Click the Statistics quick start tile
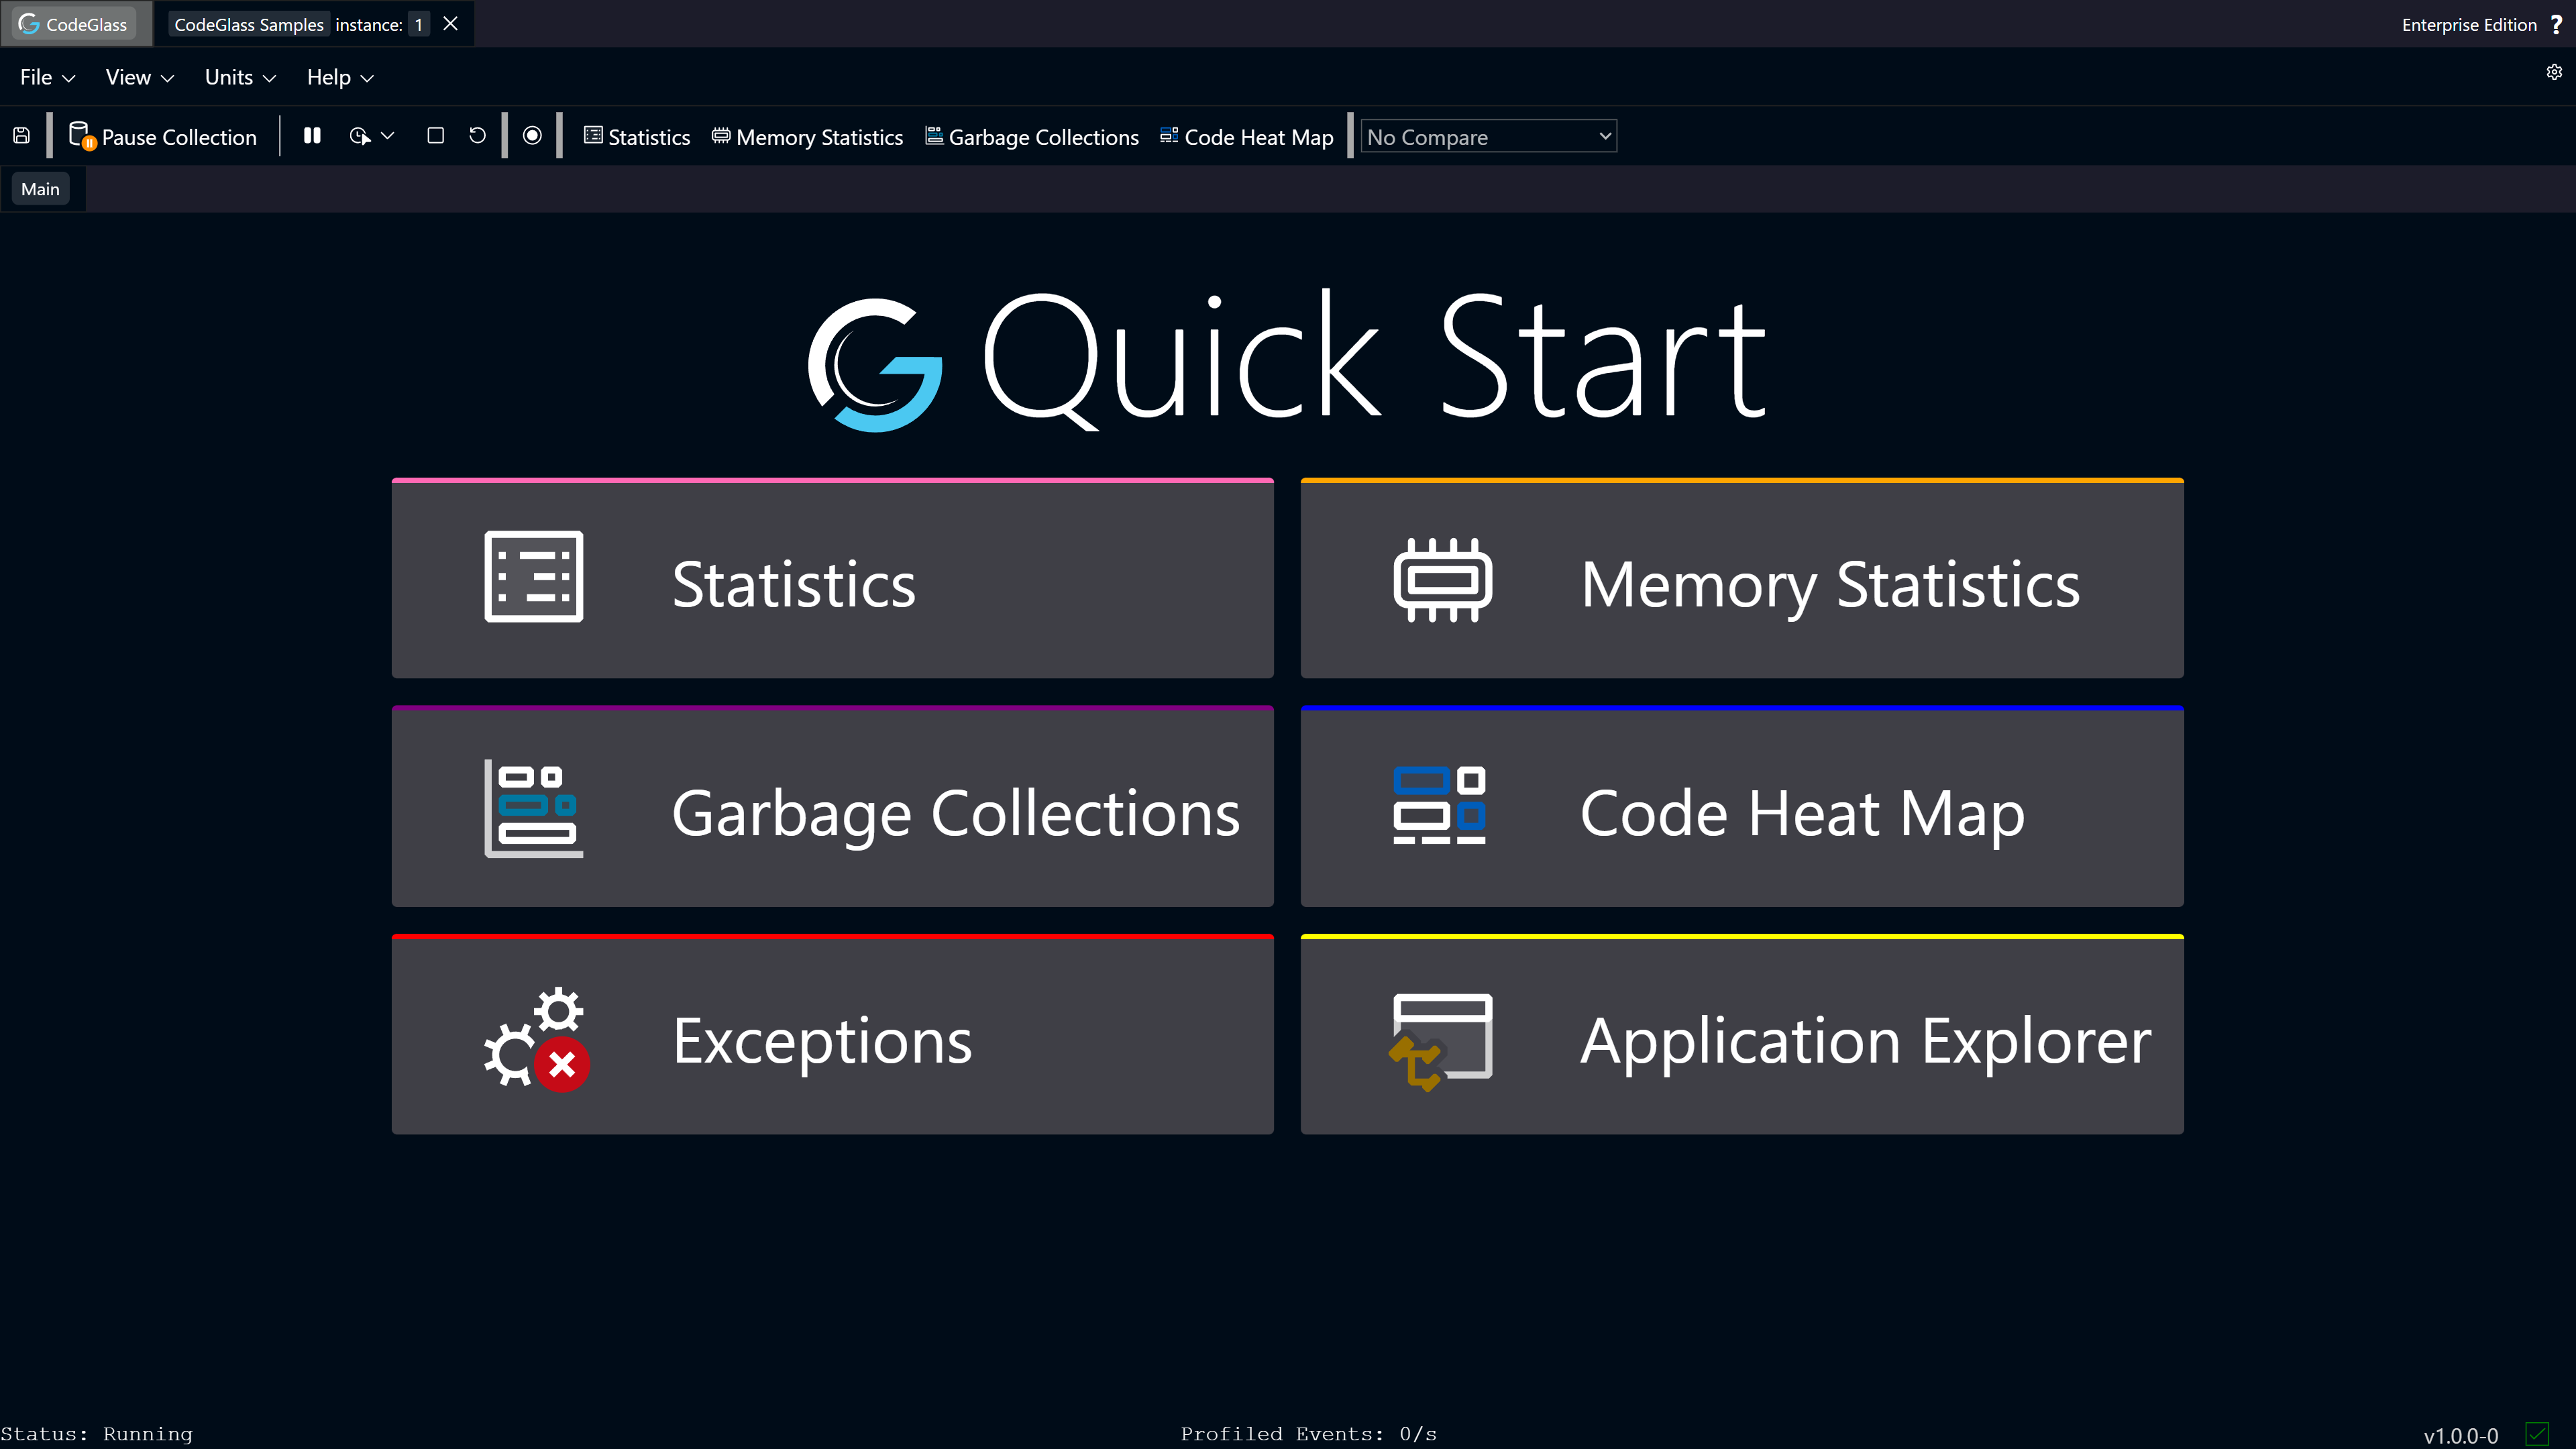 (833, 579)
